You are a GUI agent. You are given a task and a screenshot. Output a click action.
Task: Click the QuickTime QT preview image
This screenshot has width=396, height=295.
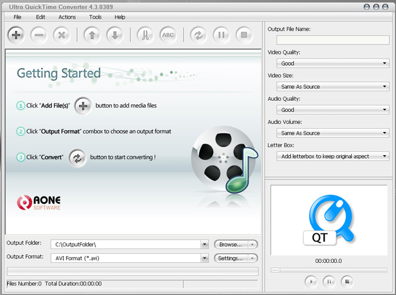coord(329,220)
